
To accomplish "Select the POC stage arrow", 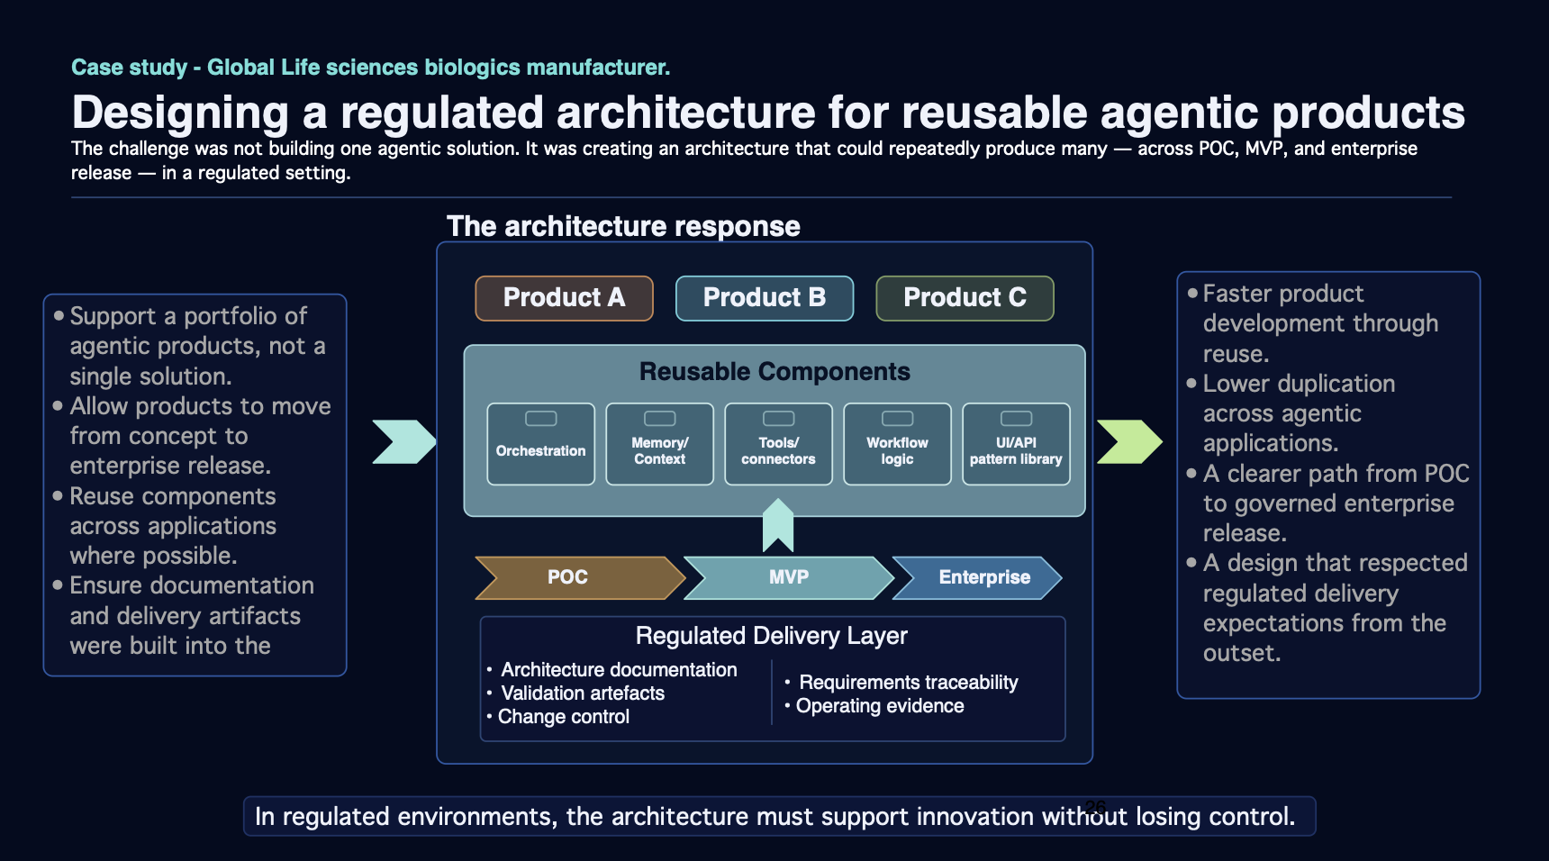I will [580, 577].
